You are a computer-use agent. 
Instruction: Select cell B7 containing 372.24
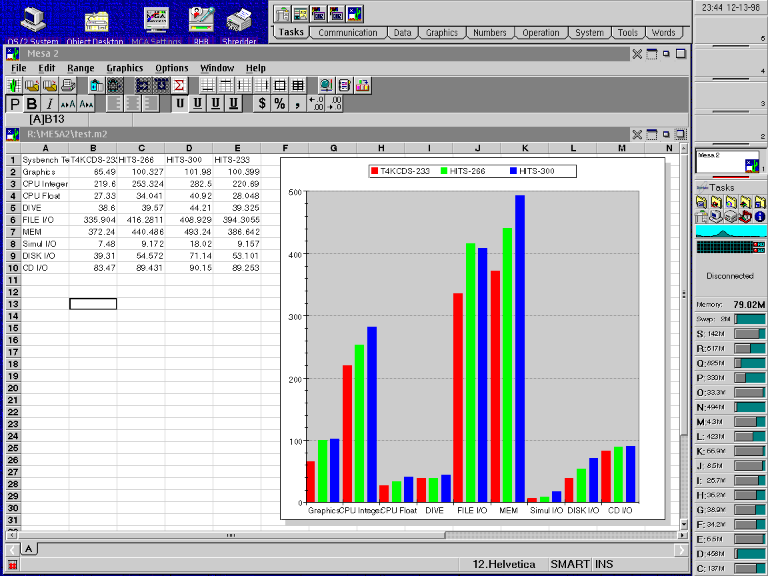pyautogui.click(x=93, y=231)
